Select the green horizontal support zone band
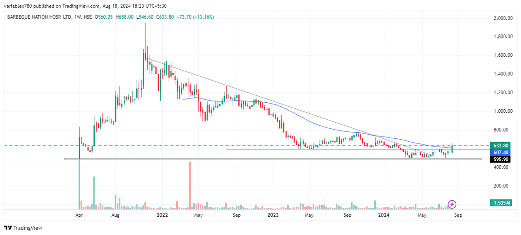521x235 pixels. 273,159
